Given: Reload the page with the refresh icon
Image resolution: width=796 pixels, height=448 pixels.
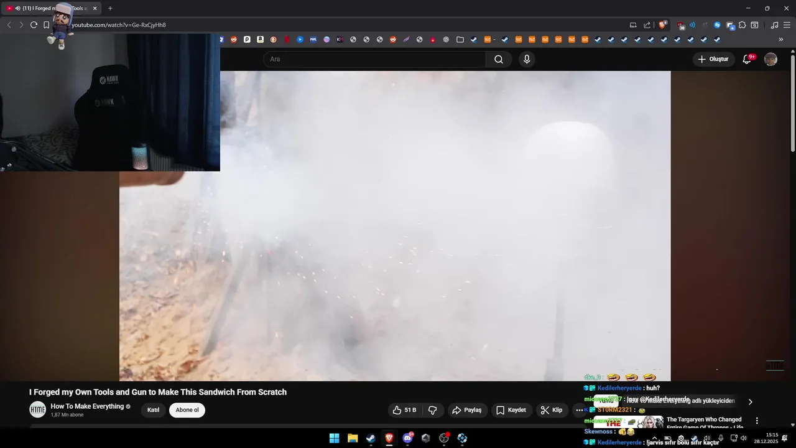Looking at the screenshot, I should click(34, 25).
